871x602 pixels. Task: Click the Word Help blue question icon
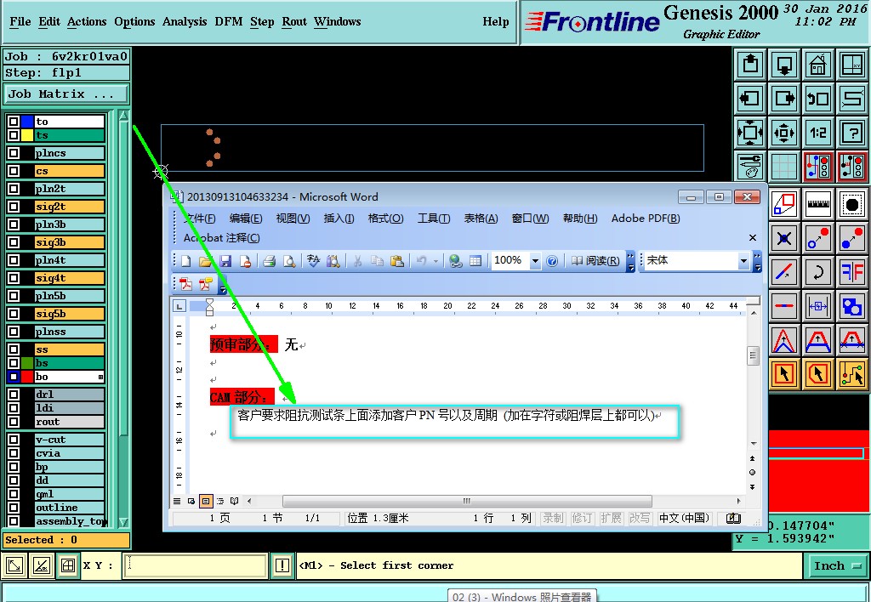(551, 260)
